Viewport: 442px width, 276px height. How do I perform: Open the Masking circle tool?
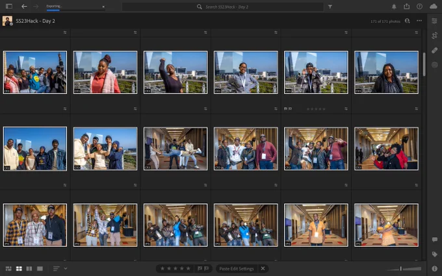(x=434, y=65)
